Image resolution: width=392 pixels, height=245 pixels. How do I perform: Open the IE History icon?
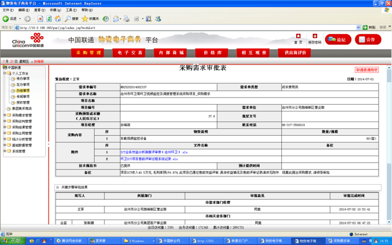tap(106, 19)
